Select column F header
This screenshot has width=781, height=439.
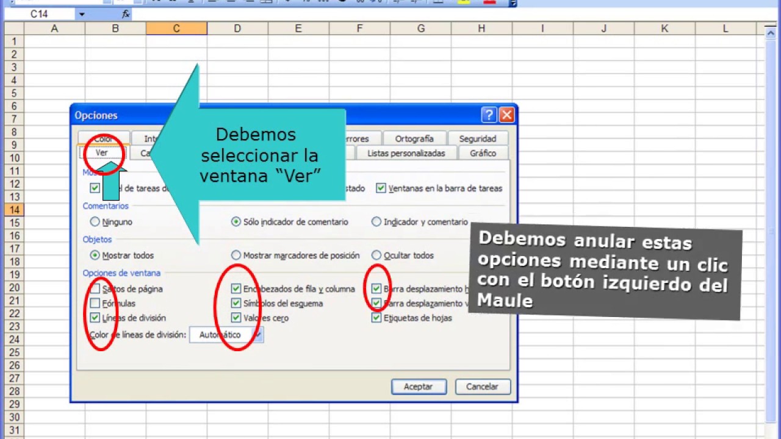click(359, 29)
